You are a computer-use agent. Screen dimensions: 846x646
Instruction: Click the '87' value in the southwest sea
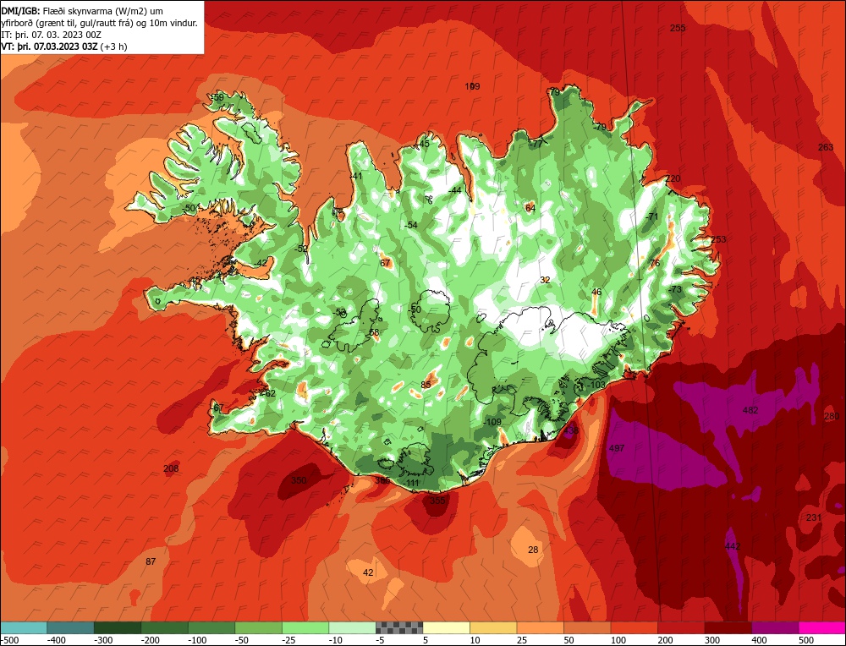(x=151, y=561)
